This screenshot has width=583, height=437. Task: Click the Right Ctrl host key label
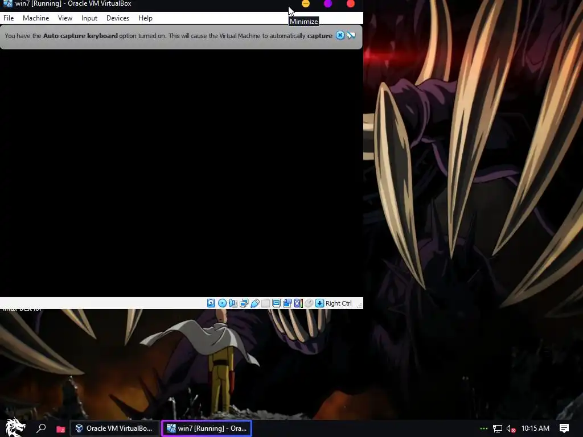(338, 303)
